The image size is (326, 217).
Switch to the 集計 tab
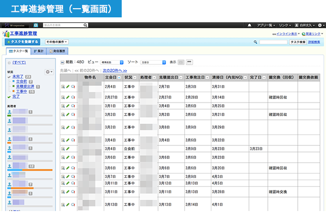pyautogui.click(x=39, y=51)
